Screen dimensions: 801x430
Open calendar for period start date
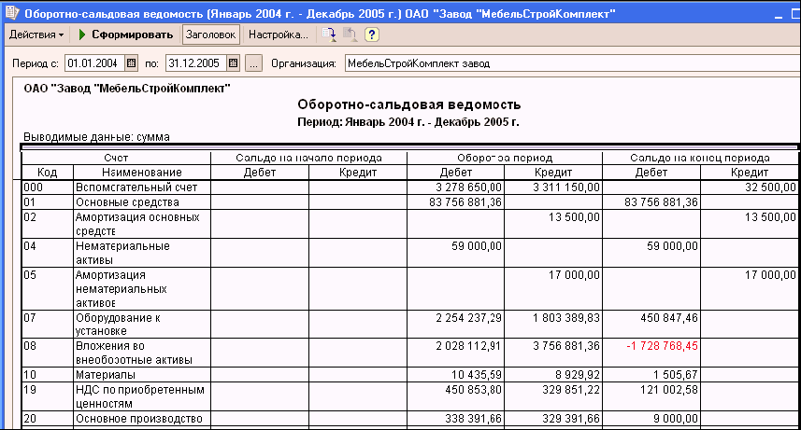click(x=129, y=63)
